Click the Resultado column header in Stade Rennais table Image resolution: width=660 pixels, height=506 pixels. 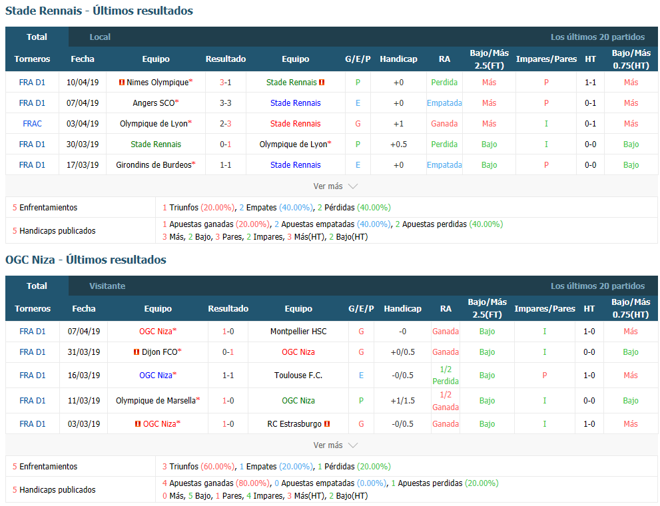click(226, 59)
